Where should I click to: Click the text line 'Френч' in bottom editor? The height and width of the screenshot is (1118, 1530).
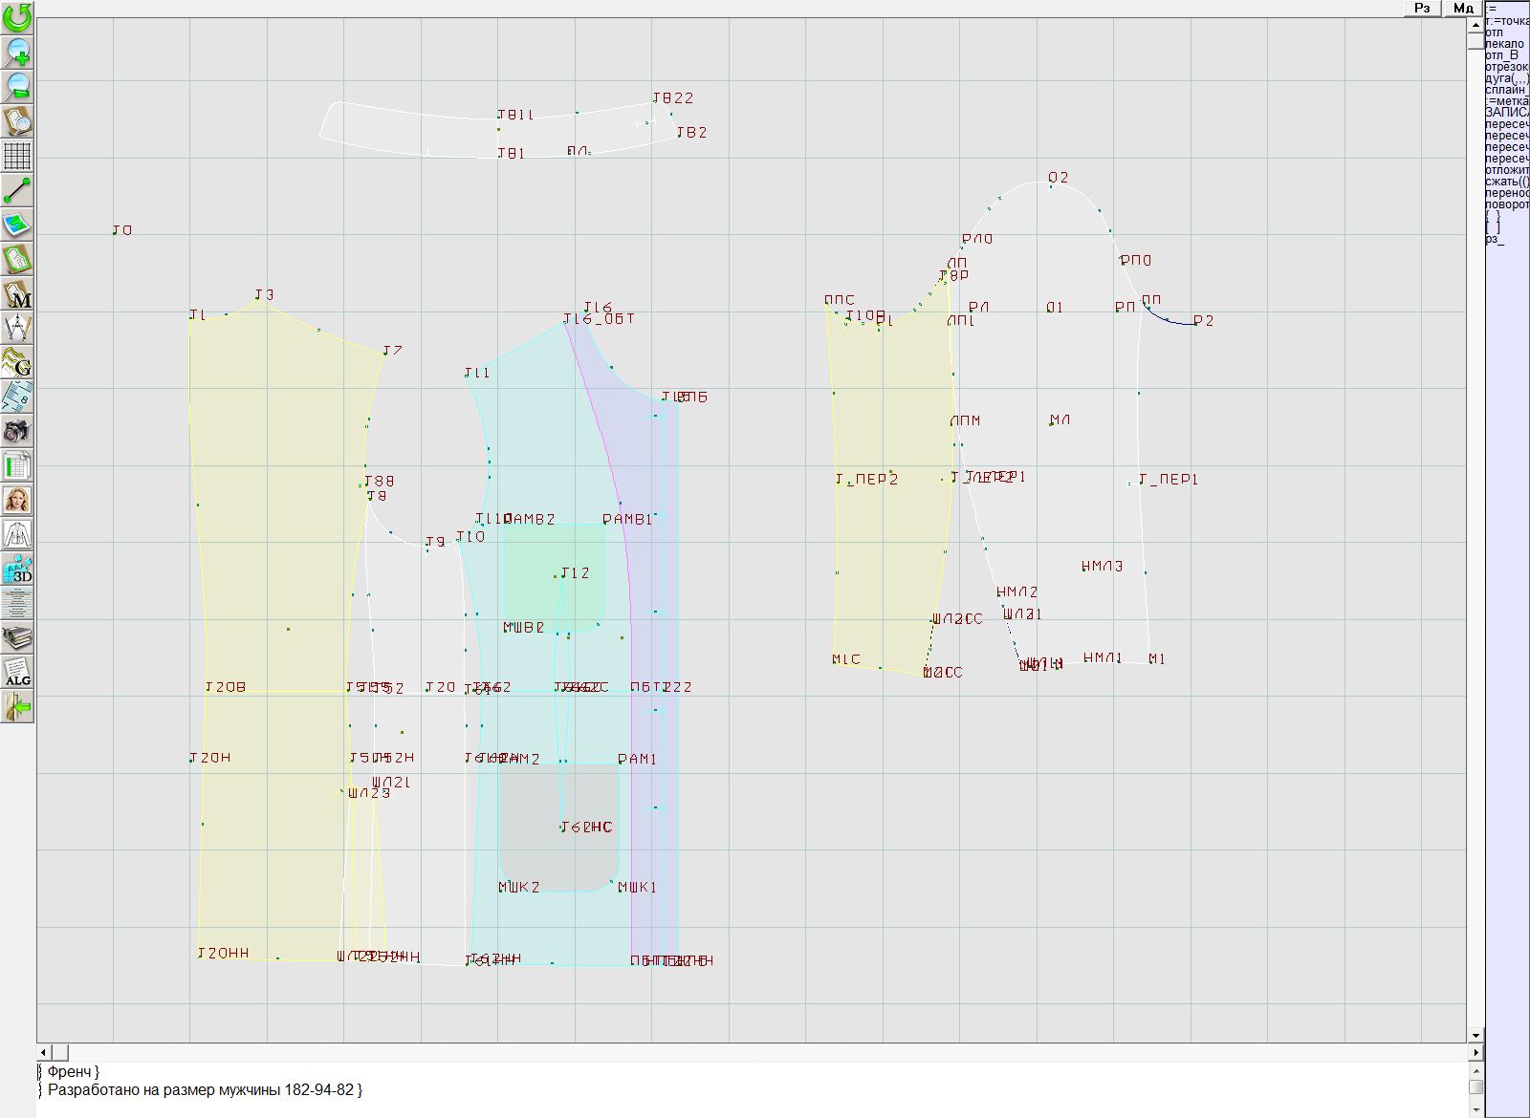coord(73,1072)
